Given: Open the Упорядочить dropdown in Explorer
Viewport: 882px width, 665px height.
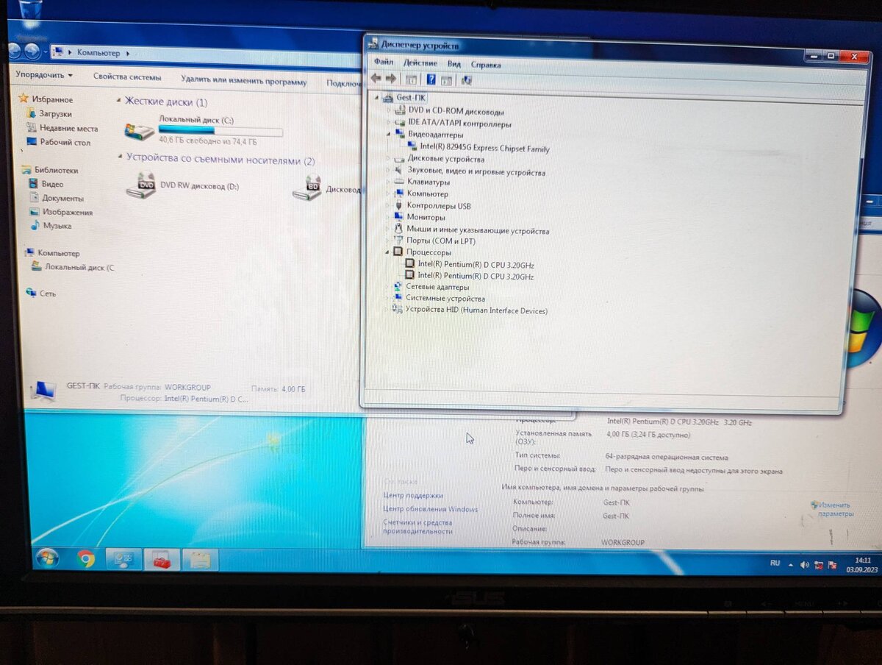Looking at the screenshot, I should [44, 75].
